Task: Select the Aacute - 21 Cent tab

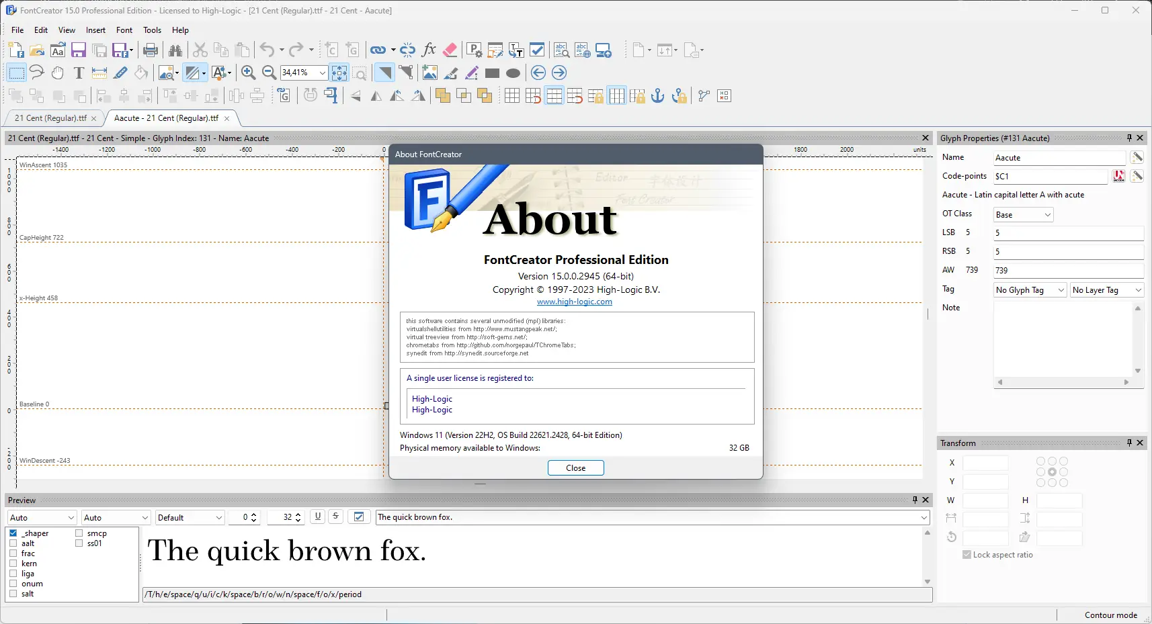Action: click(171, 118)
